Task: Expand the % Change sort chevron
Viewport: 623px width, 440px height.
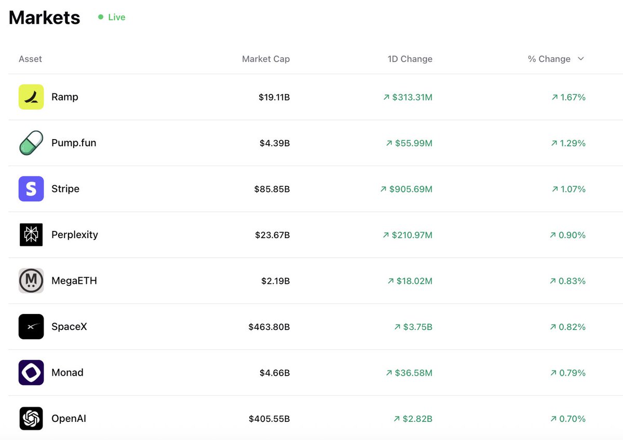Action: pos(581,59)
